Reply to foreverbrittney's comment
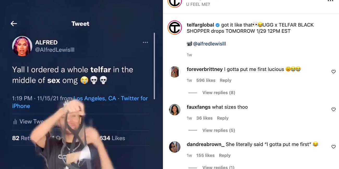 (x=225, y=80)
